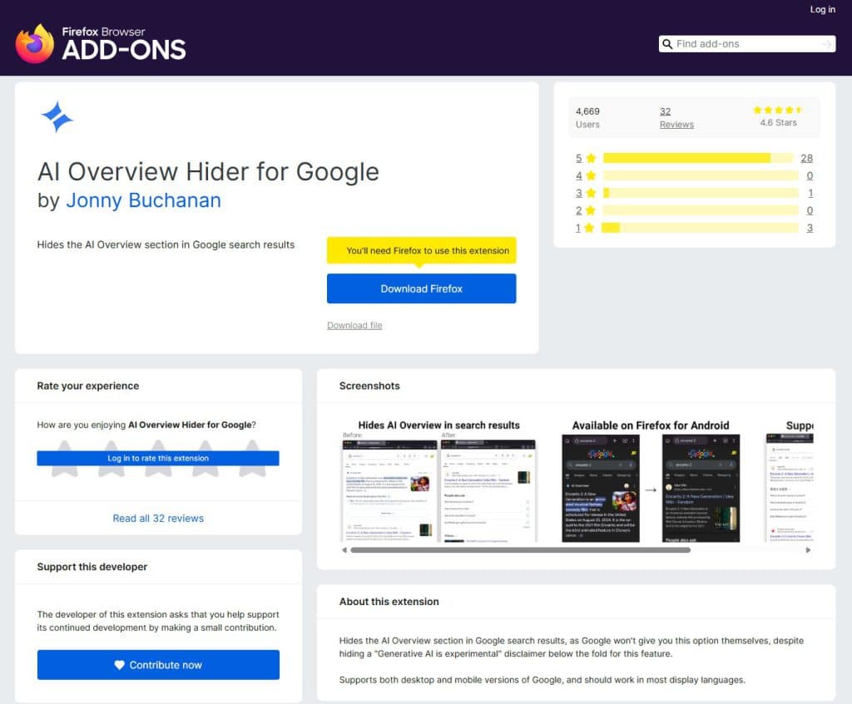Open the 0 two-star reviews count
The height and width of the screenshot is (704, 852).
pos(810,210)
